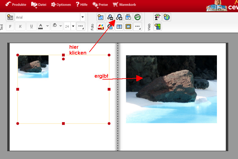Open the Optionen menu
The image size is (238, 159).
pos(61,5)
